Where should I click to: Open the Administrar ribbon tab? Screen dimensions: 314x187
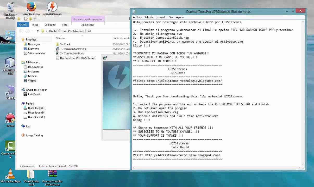tap(88, 25)
